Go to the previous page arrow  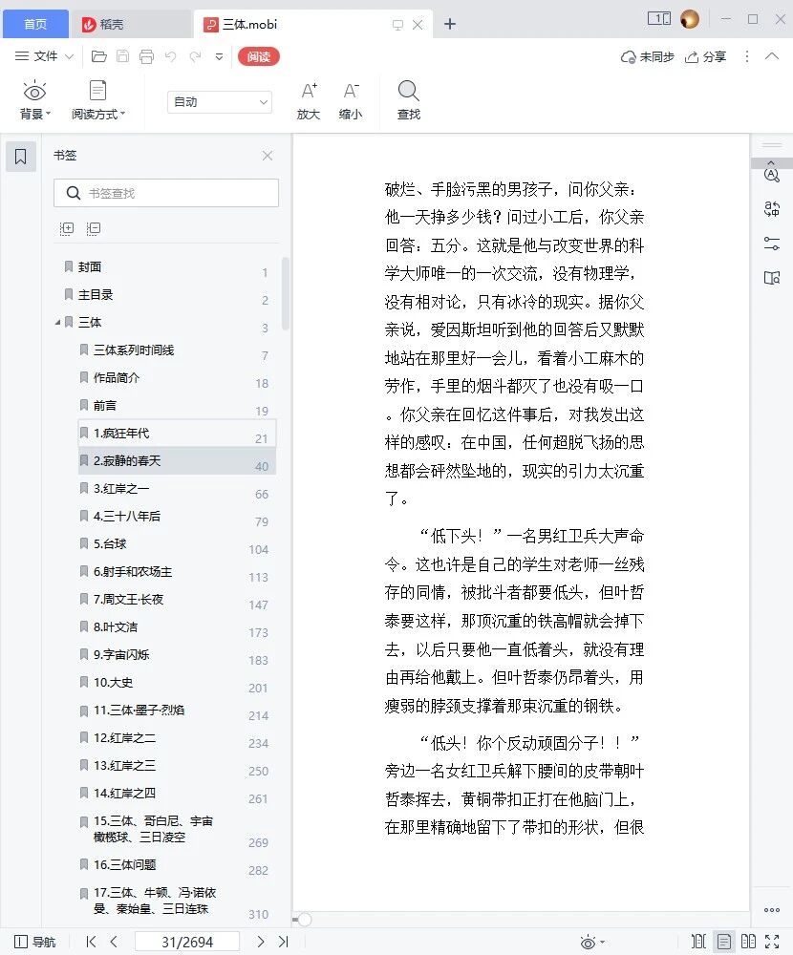114,942
